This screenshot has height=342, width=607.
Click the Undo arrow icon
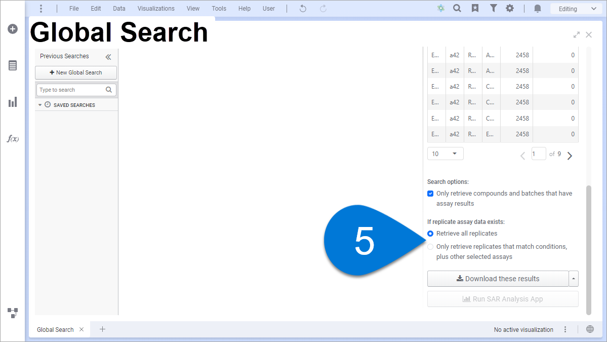click(303, 9)
